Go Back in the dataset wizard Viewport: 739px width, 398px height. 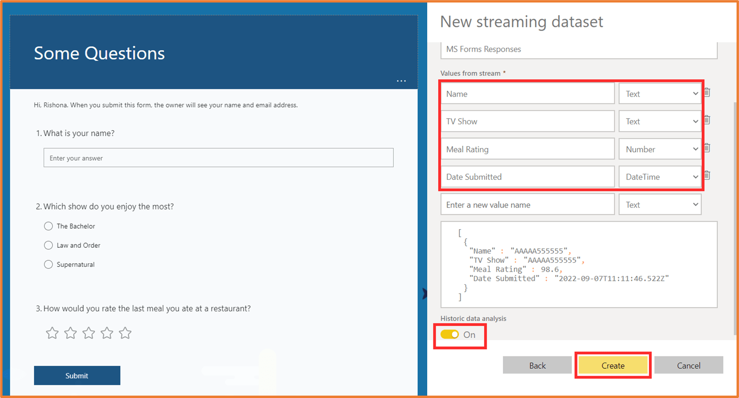pyautogui.click(x=537, y=365)
